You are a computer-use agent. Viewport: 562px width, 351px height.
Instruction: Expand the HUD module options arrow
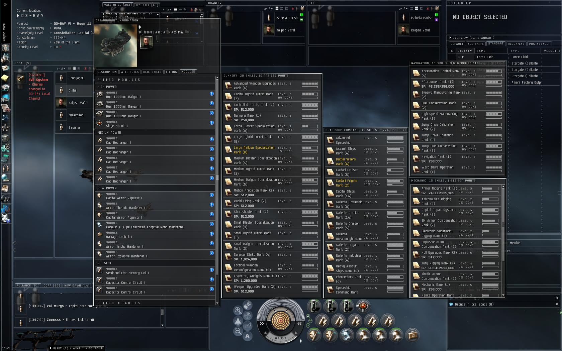301,341
